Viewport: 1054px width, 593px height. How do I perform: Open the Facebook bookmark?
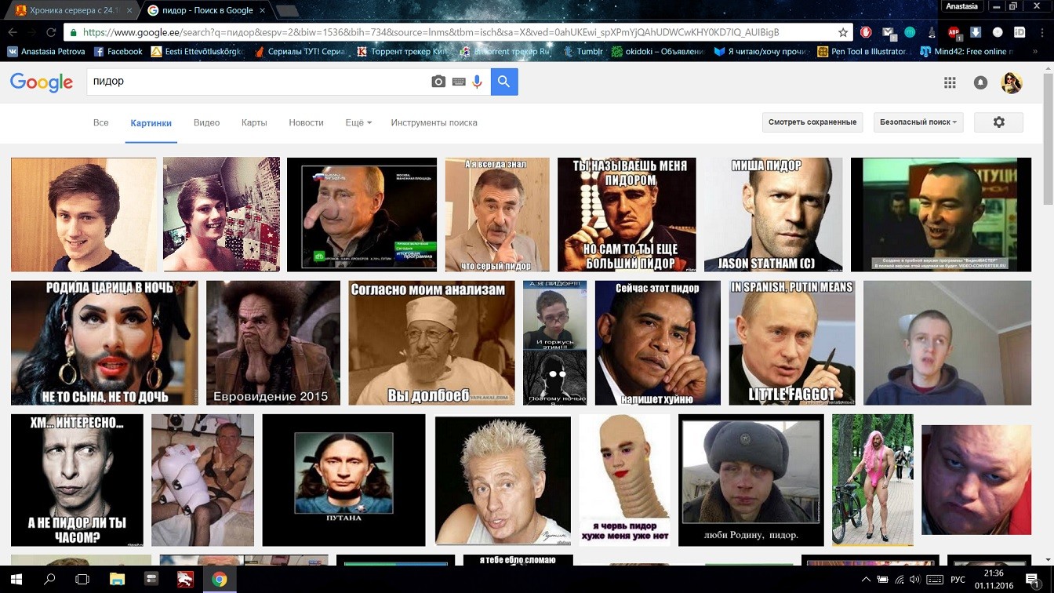[118, 52]
